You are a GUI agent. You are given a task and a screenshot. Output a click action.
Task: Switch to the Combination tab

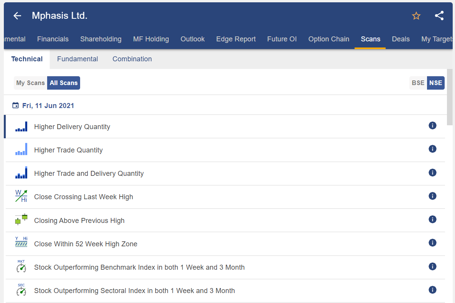click(x=132, y=59)
